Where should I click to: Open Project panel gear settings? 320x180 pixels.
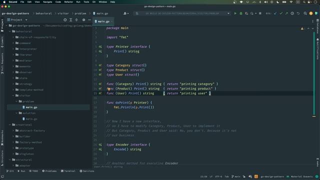pyautogui.click(x=83, y=20)
